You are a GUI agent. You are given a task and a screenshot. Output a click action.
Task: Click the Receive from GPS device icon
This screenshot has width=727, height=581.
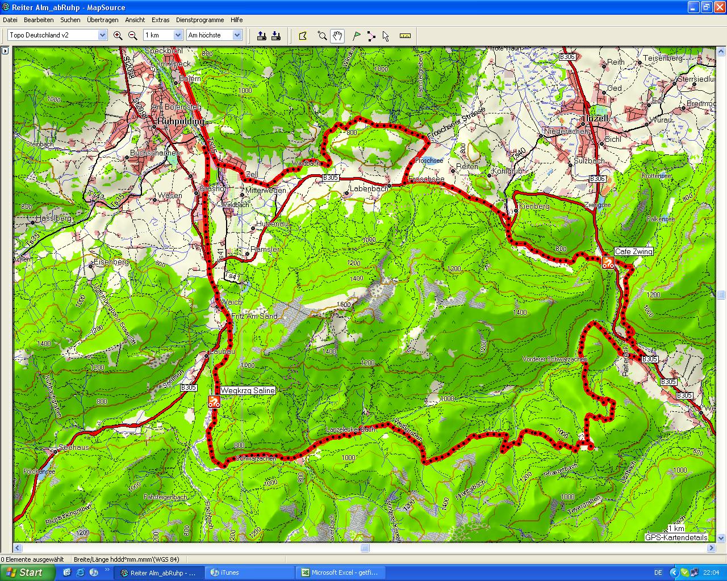click(276, 35)
